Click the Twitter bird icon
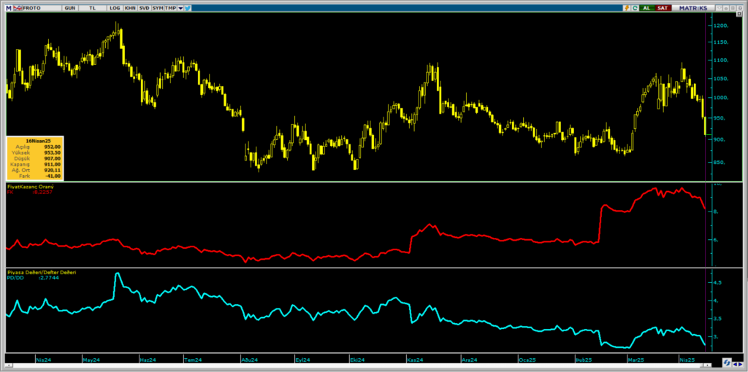 pos(188,7)
